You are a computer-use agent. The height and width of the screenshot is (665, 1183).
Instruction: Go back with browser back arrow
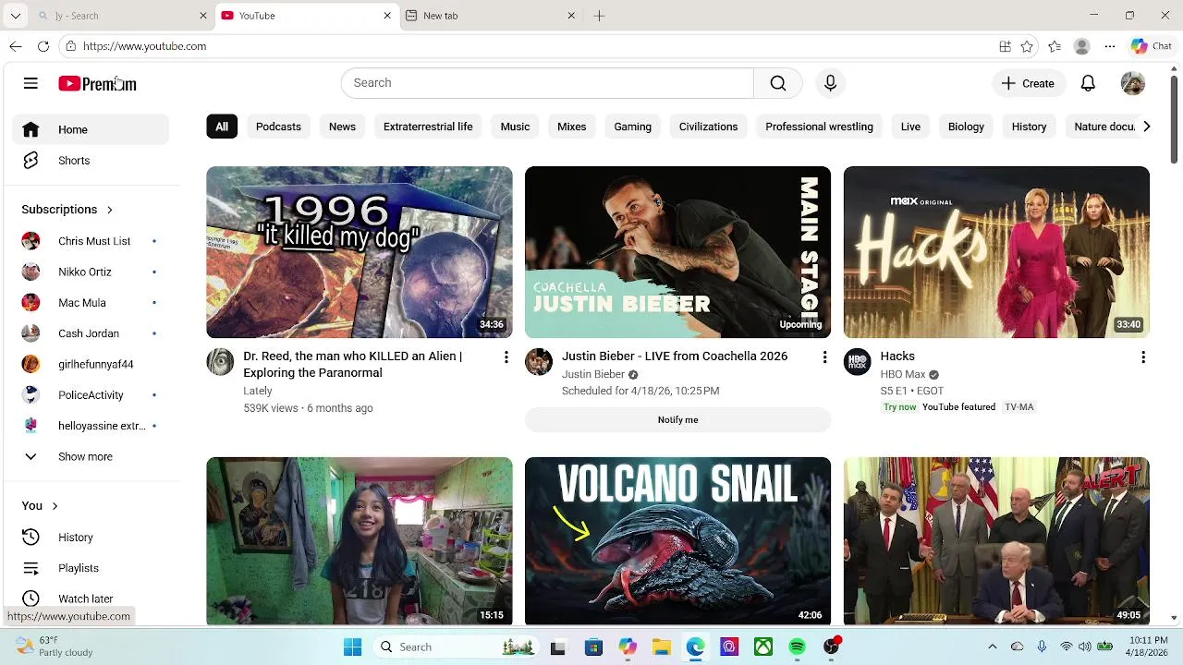point(16,46)
